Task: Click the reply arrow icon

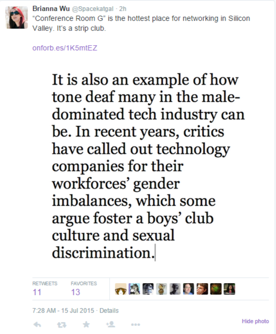Action: tap(37, 325)
